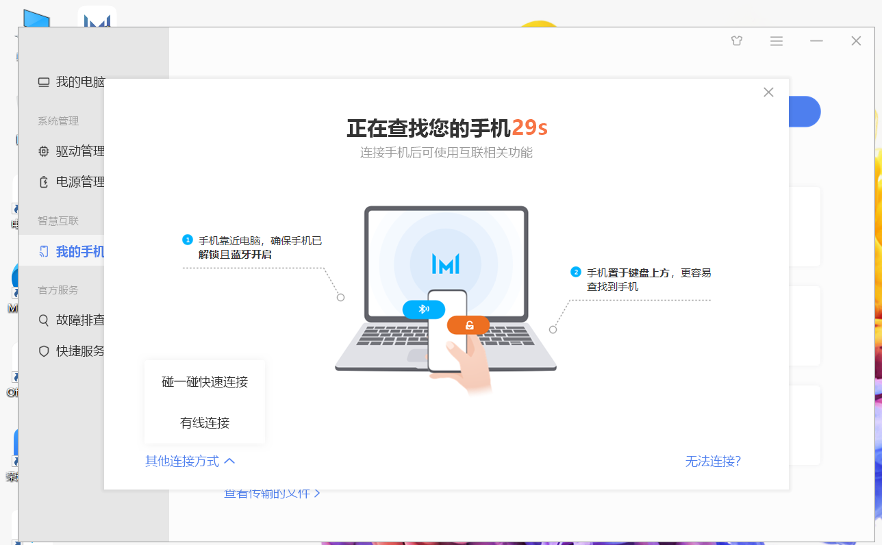
Task: Click the 快捷服务 shield icon
Action: [x=44, y=351]
